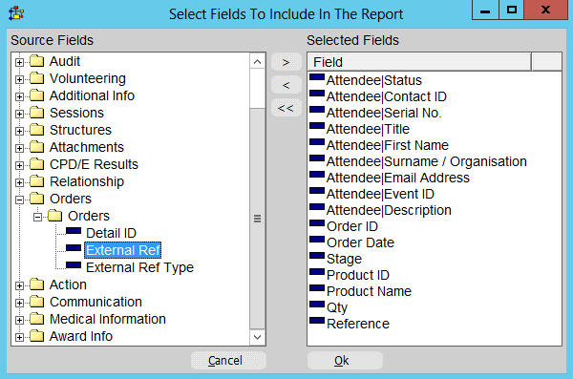Expand the Sessions tree node
The height and width of the screenshot is (379, 573).
[19, 114]
